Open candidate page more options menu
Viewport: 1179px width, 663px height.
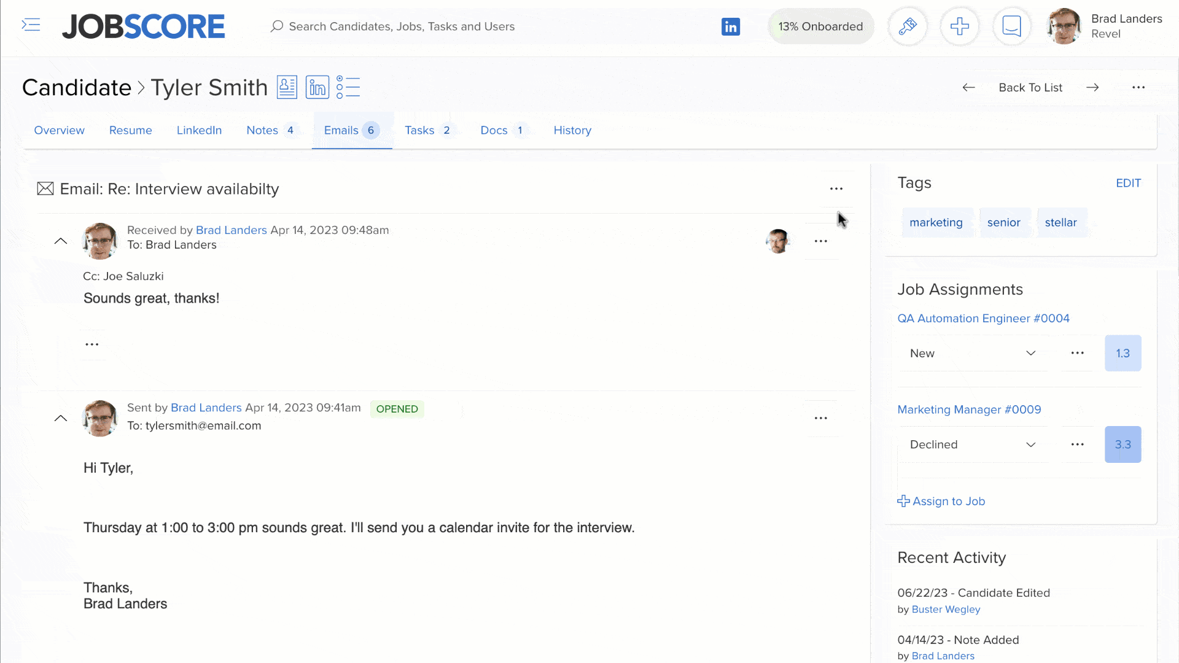click(x=1138, y=87)
